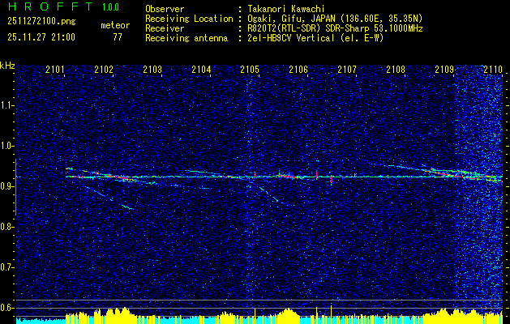Click the 2101 time axis marker
The height and width of the screenshot is (324, 510).
click(x=55, y=69)
